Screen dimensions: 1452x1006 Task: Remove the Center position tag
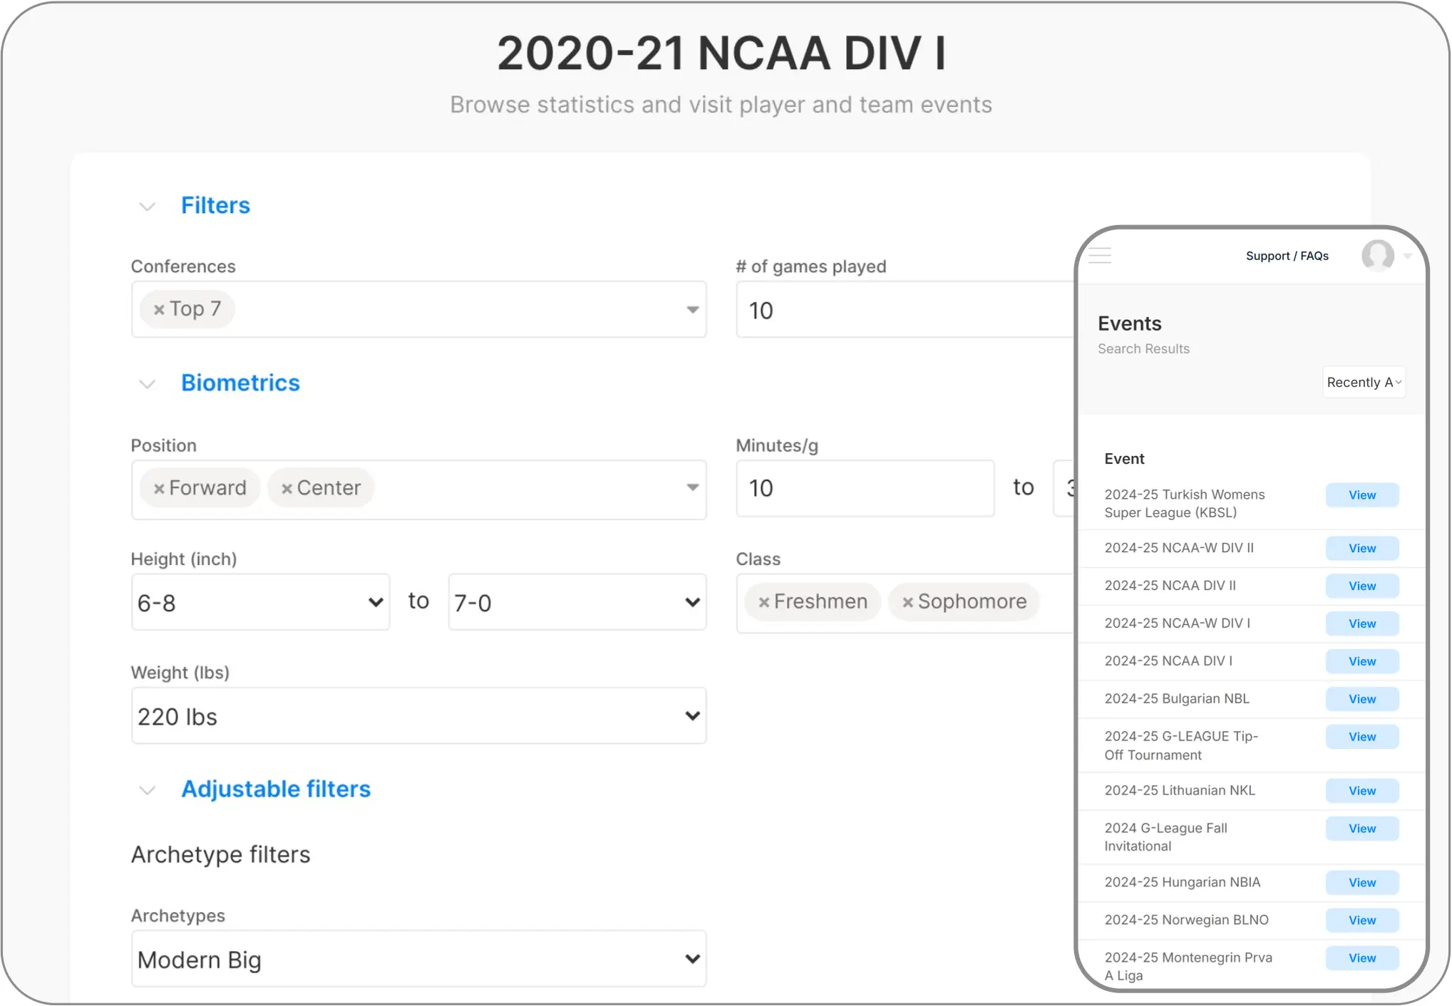click(287, 489)
